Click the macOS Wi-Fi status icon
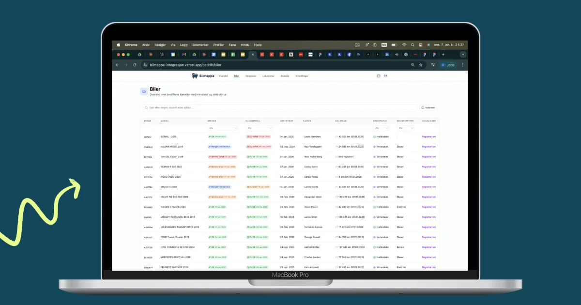 pyautogui.click(x=404, y=45)
